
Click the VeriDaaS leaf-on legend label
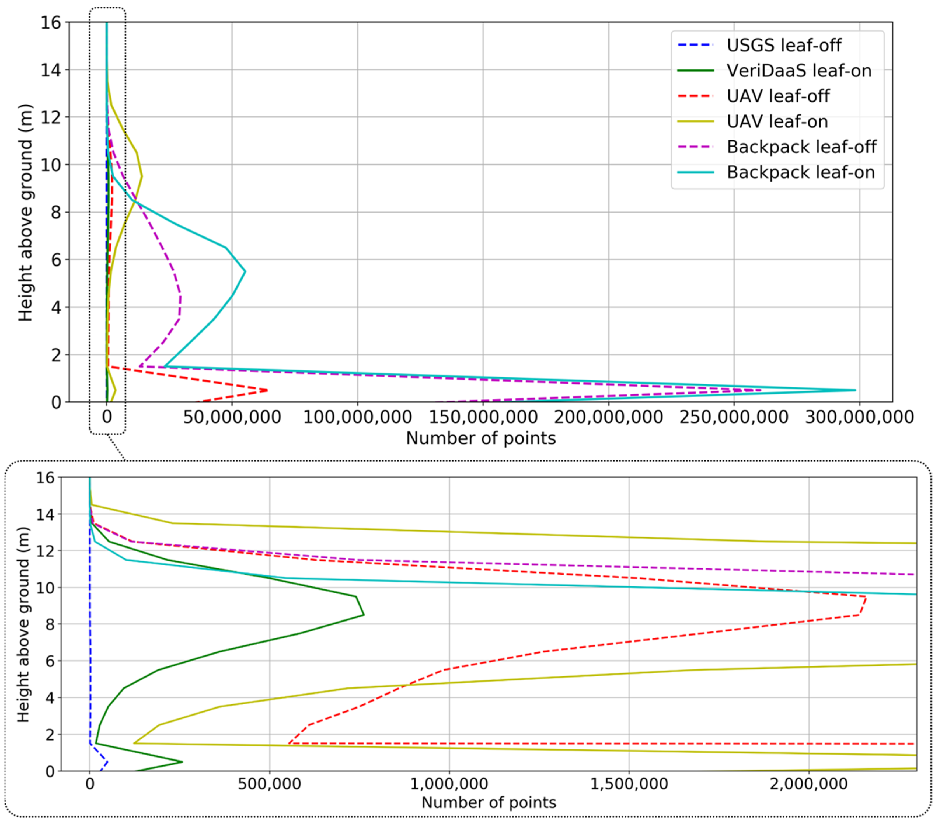pos(799,71)
